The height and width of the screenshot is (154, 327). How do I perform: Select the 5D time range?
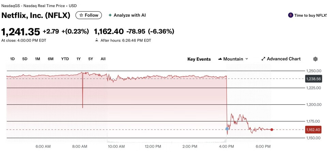coord(25,59)
